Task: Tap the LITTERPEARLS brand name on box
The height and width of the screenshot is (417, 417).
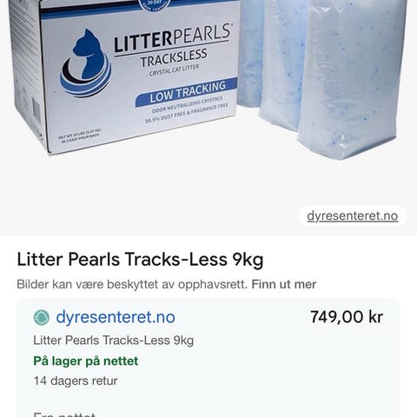Action: click(173, 38)
